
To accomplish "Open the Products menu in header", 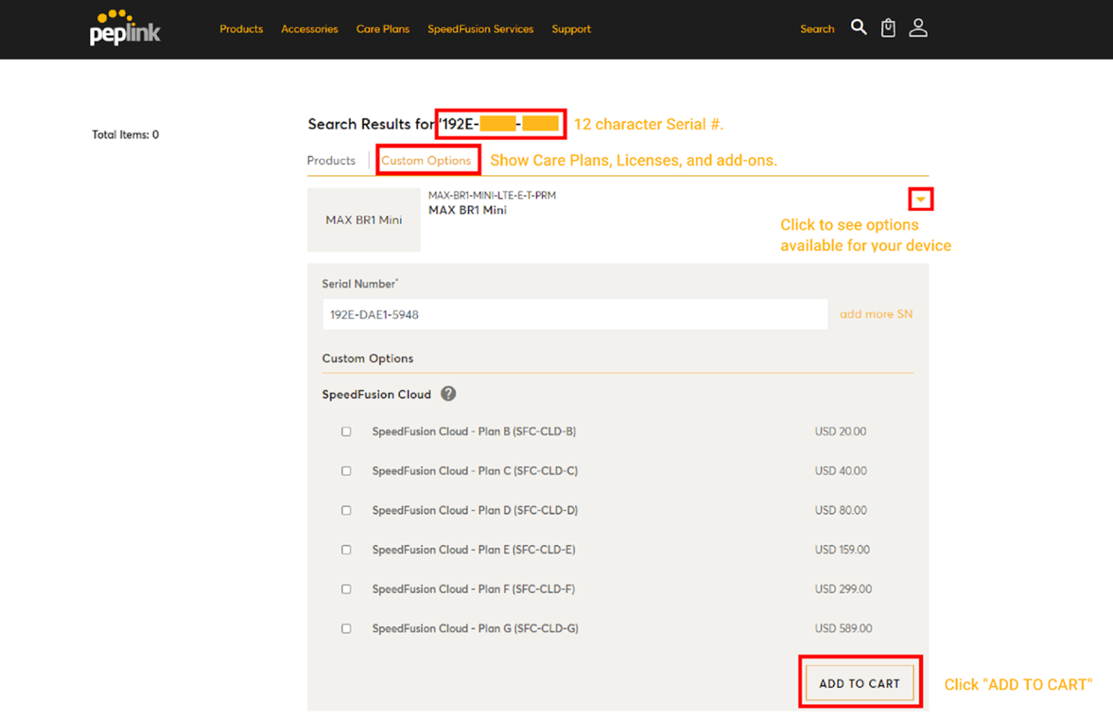I will (x=241, y=29).
